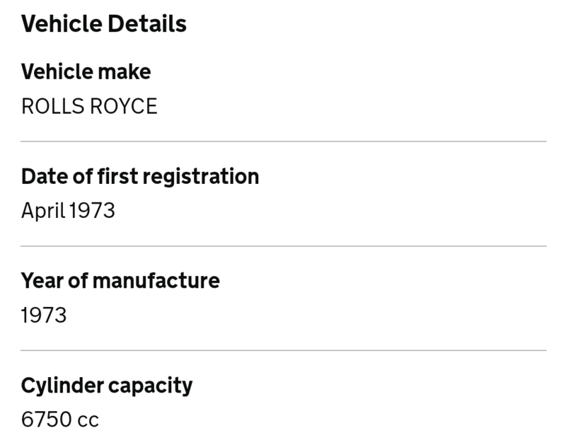
Task: Select the Cylinder capacity label
Action: (107, 386)
